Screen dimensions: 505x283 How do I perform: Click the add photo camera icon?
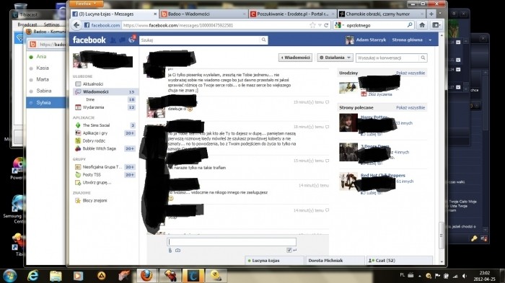177,250
